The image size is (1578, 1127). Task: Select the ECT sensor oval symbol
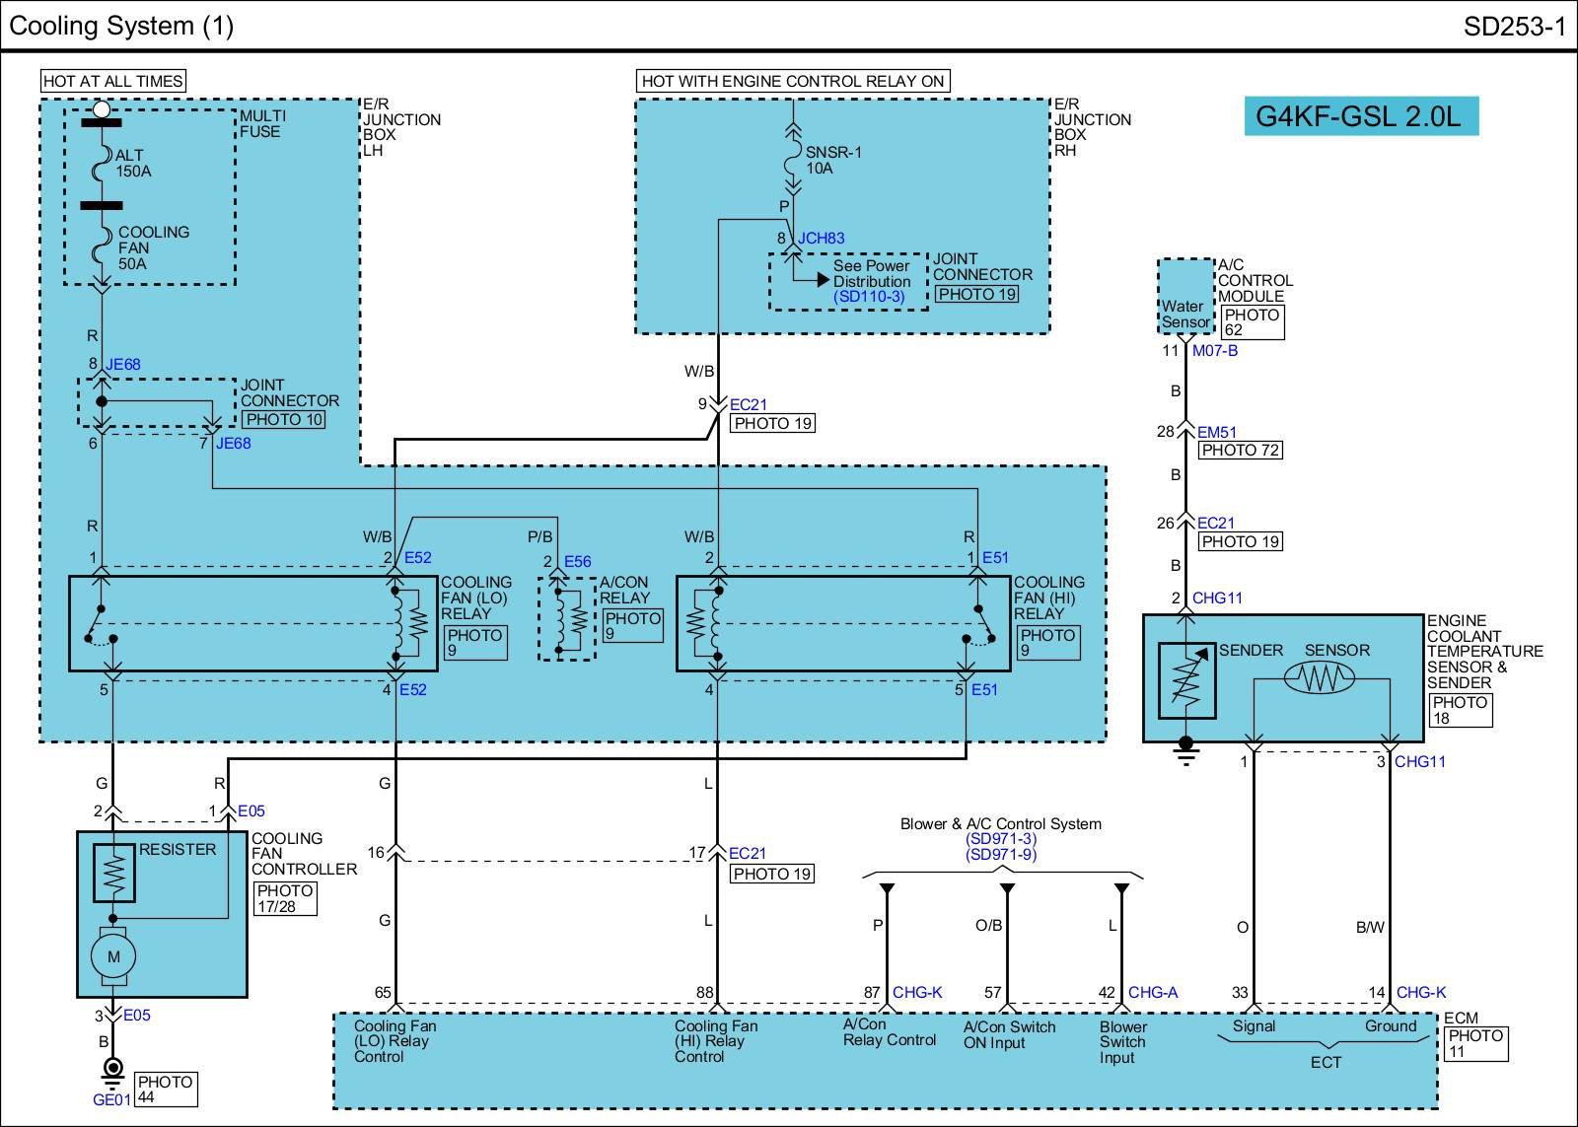point(1319,676)
